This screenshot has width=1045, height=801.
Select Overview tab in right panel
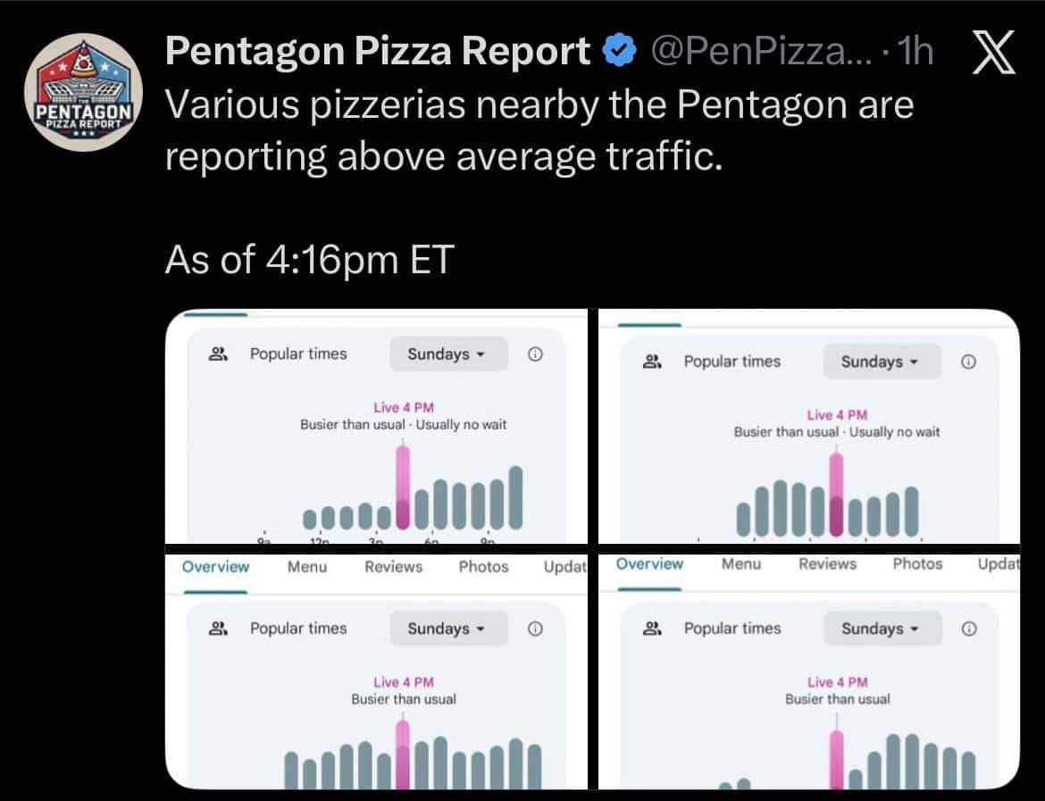pyautogui.click(x=649, y=564)
